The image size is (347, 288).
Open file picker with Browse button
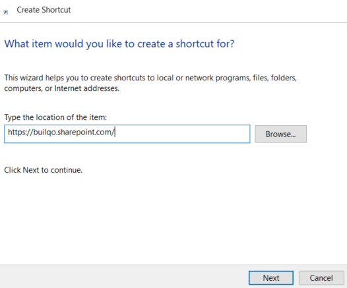[x=280, y=134]
